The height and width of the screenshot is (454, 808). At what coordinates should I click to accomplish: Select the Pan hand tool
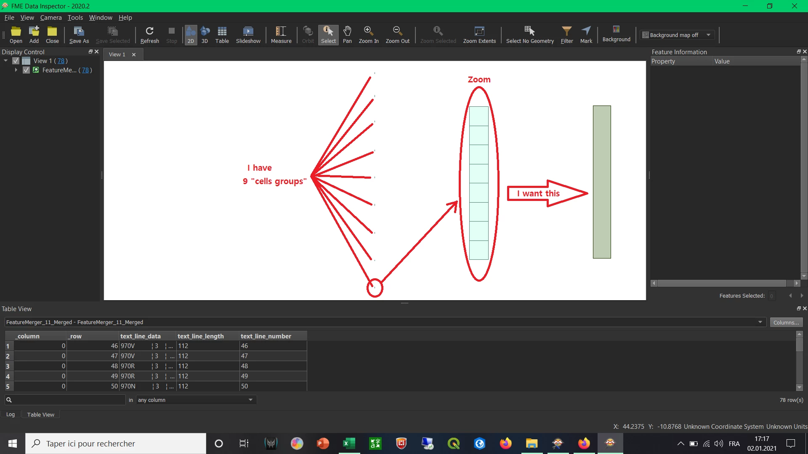[347, 34]
